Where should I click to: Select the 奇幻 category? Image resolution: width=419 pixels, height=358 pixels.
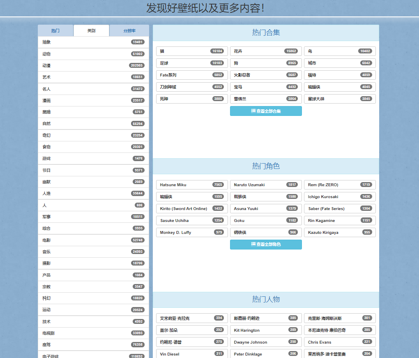(x=93, y=135)
